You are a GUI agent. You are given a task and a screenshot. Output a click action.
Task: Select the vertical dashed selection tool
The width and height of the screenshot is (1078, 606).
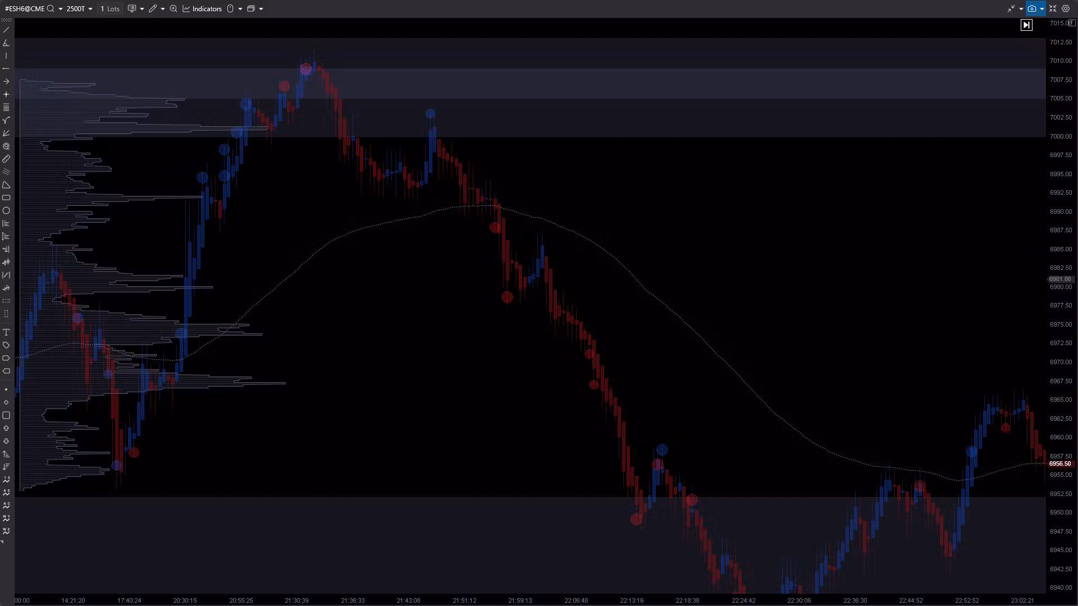click(x=6, y=314)
